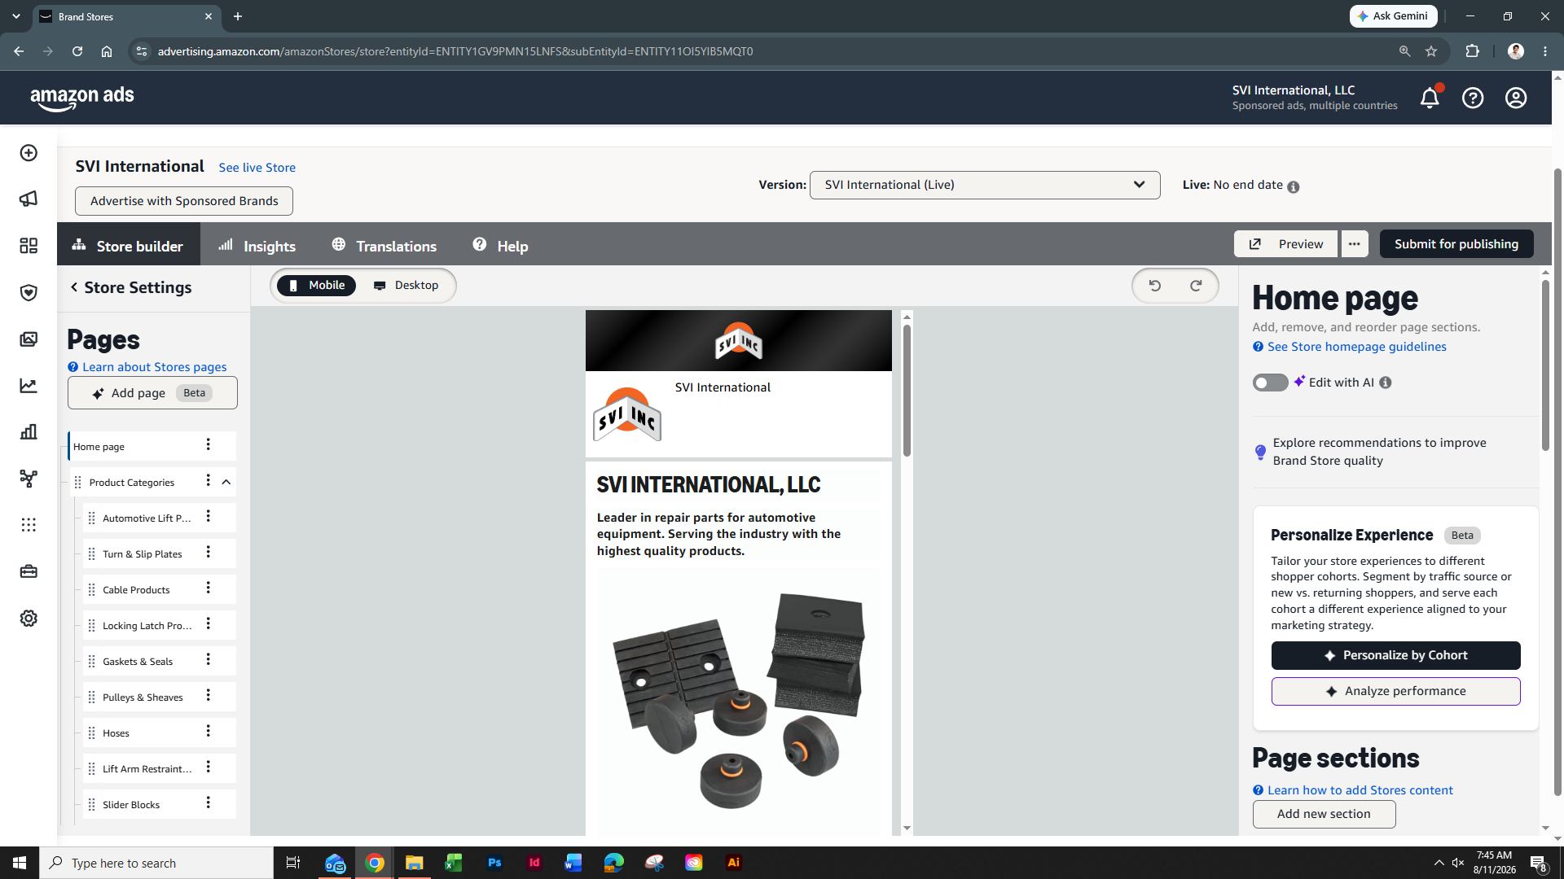Open the four-square dashboard grid icon in sidebar

pos(29,246)
